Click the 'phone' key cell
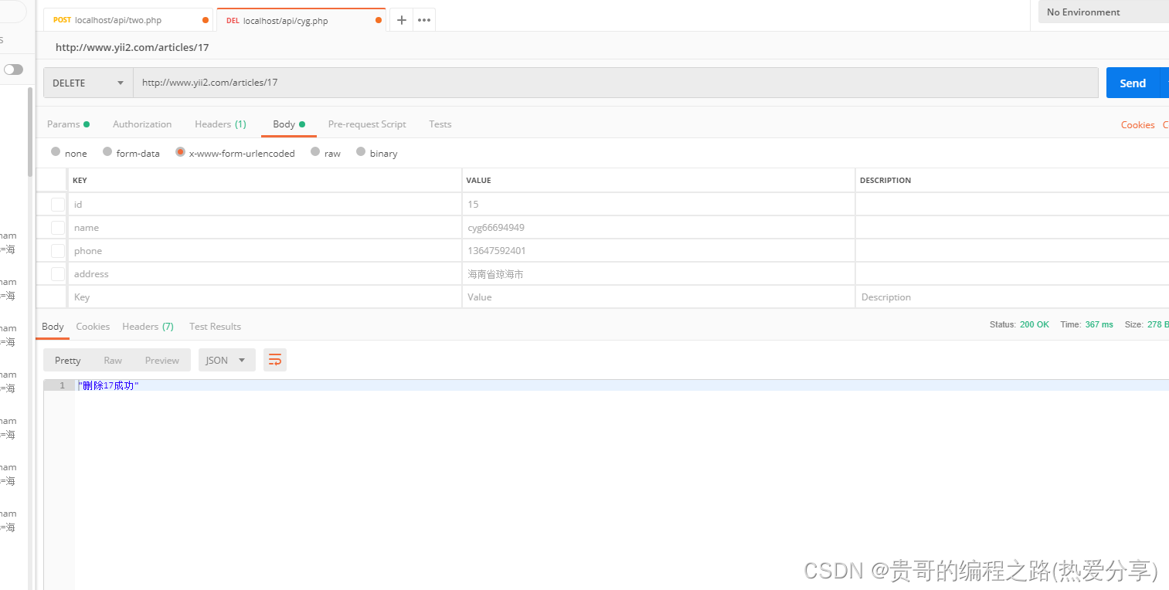The image size is (1169, 590). [x=265, y=251]
